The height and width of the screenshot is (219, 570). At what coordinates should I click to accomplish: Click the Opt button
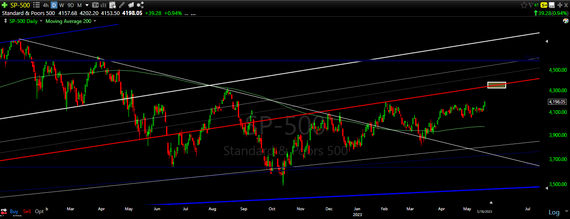(39, 211)
